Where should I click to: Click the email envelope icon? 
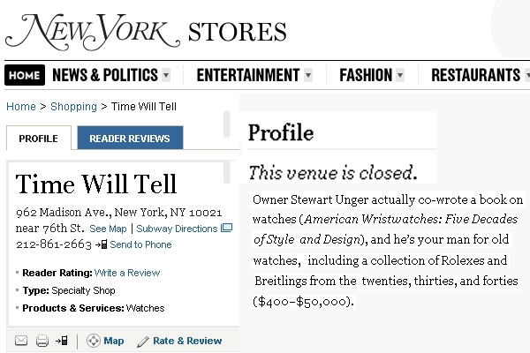[x=21, y=341]
